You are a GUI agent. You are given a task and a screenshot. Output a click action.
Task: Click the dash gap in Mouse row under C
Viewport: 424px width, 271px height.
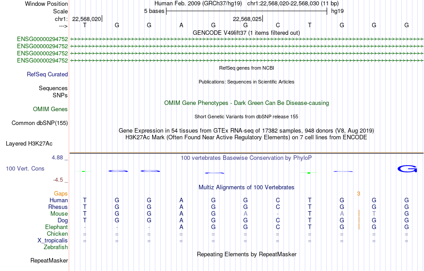pyautogui.click(x=278, y=214)
